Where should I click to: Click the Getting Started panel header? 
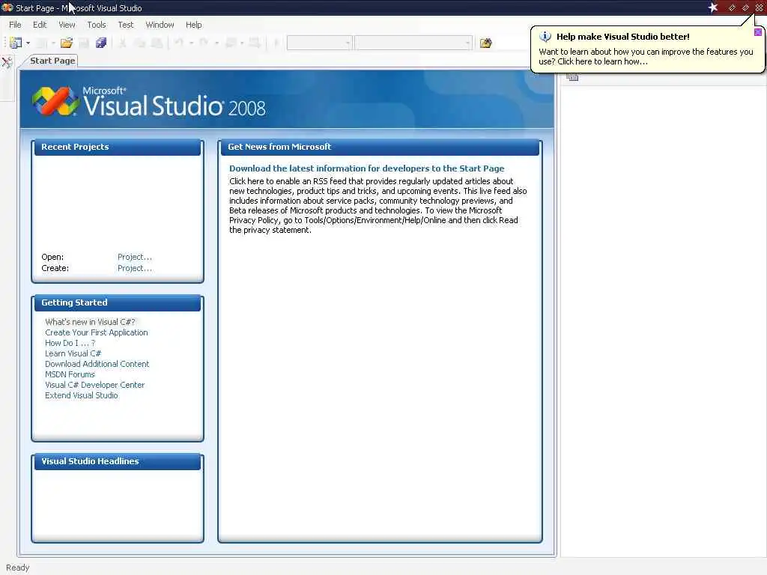118,302
